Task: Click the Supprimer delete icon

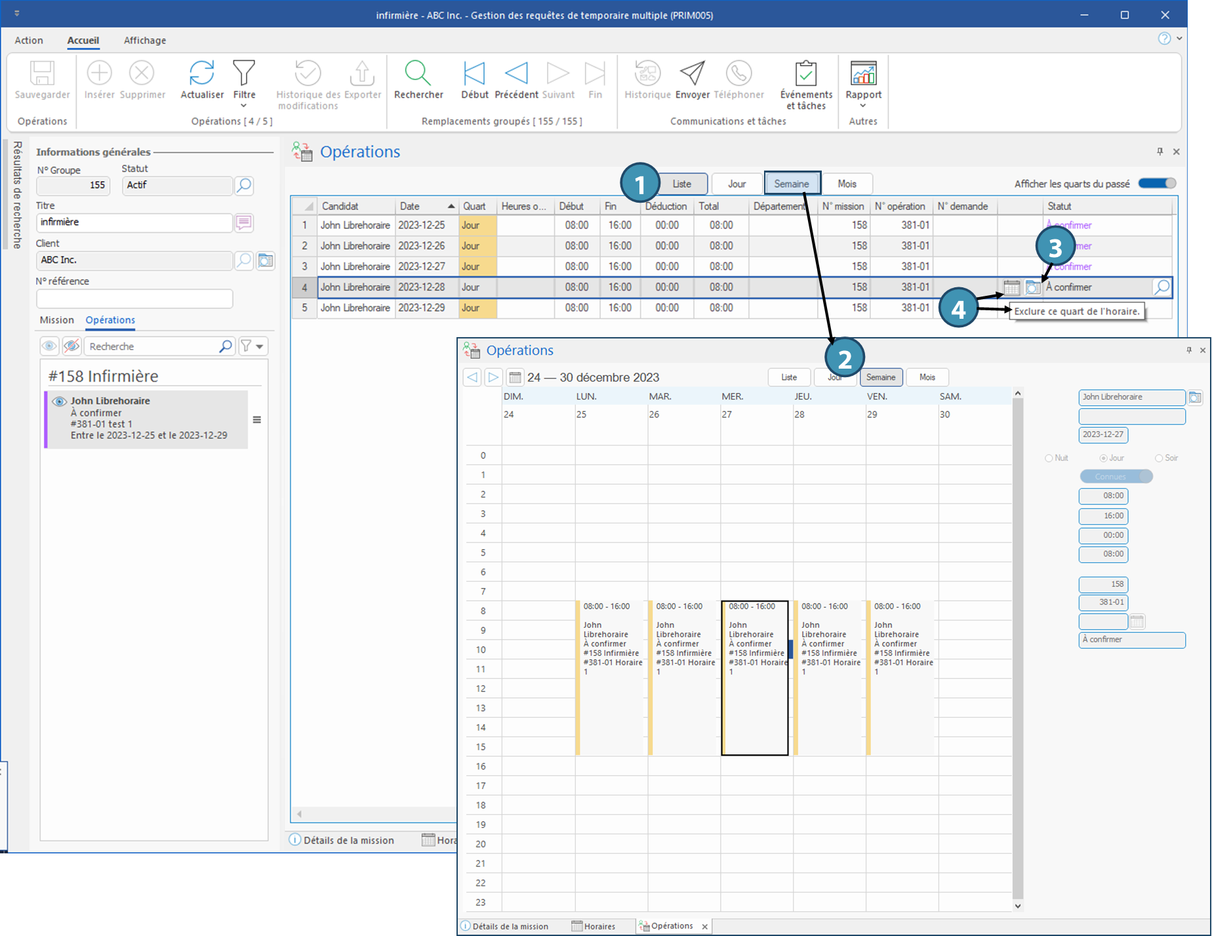Action: click(142, 73)
